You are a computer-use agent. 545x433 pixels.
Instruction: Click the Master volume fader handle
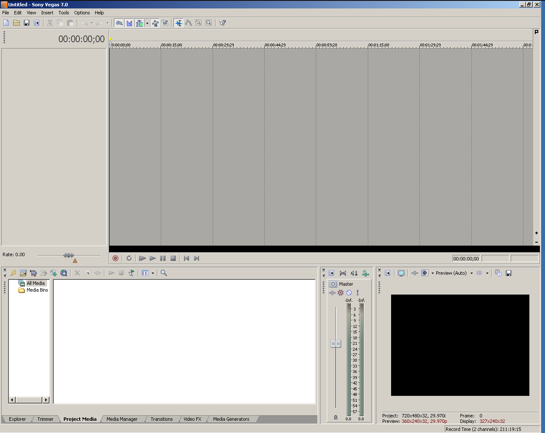336,344
